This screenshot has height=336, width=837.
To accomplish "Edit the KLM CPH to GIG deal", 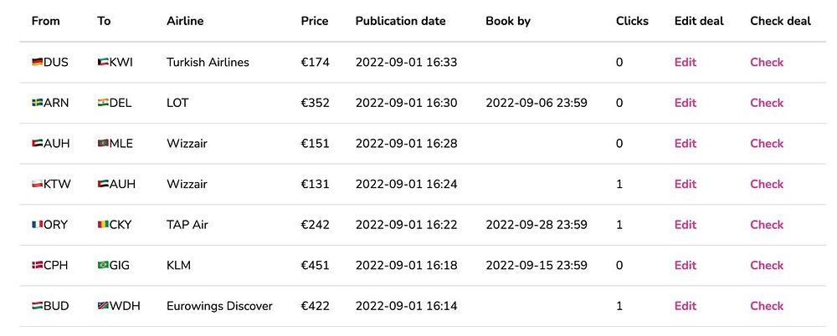I will pyautogui.click(x=686, y=265).
